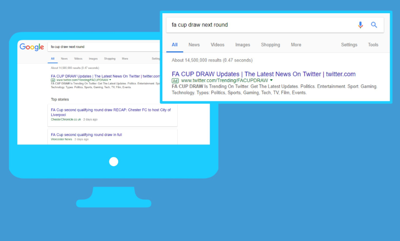This screenshot has height=241, width=400.
Task: Open the enlarged FA CUP DRAW Updates ad link
Action: 264,74
